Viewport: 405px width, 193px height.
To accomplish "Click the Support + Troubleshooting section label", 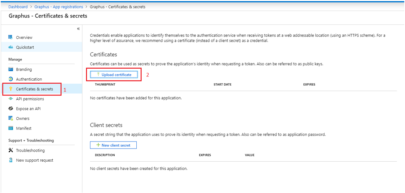I will pos(31,141).
